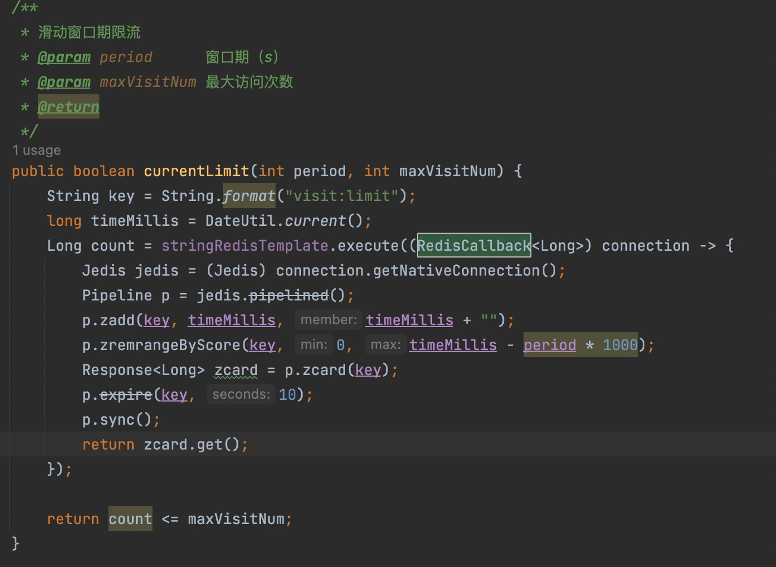Image resolution: width=776 pixels, height=567 pixels.
Task: Click the p.zcard(key) call
Action: click(x=337, y=370)
